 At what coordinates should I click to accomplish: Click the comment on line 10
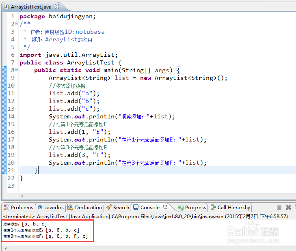[x=67, y=86]
